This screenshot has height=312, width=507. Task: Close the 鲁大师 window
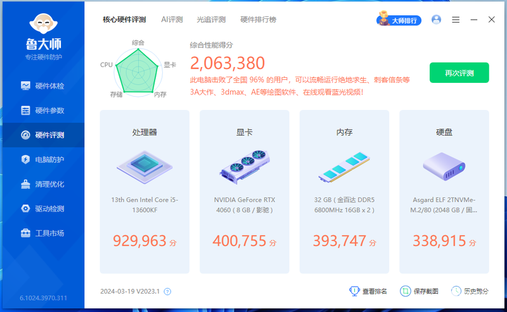coord(492,20)
